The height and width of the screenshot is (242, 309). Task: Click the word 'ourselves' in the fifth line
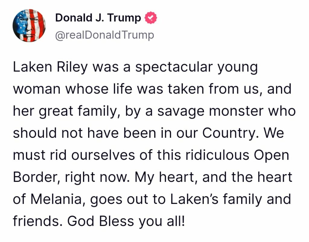click(103, 155)
